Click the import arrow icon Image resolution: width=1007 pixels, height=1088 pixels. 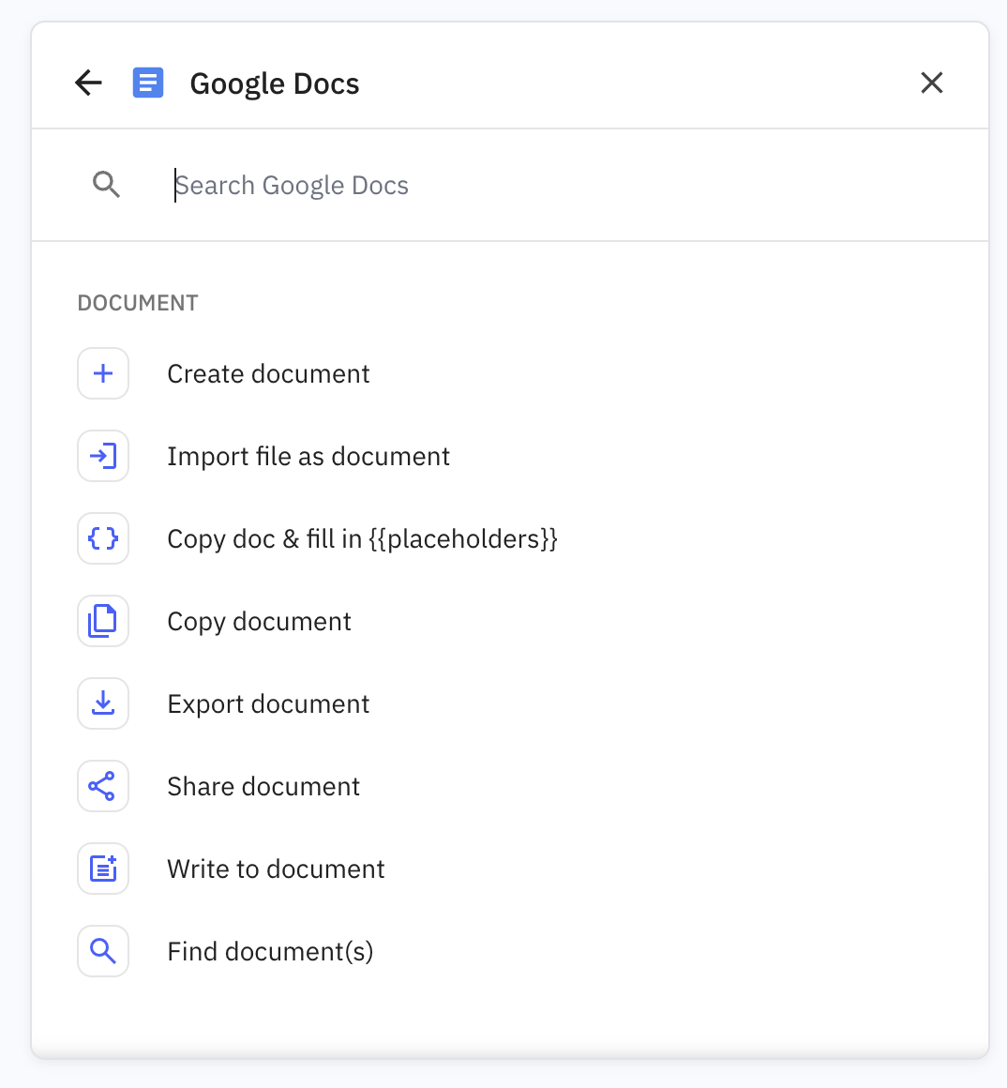[x=103, y=456]
